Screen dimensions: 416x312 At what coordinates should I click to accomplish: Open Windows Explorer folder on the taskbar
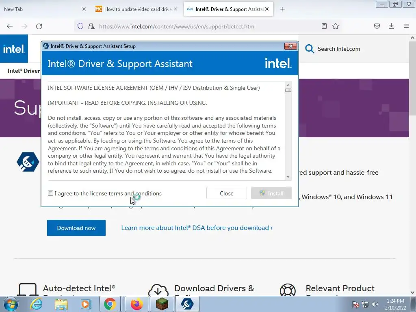point(61,304)
